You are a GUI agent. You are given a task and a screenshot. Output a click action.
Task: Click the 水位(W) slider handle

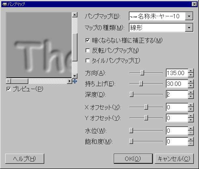coord(131,131)
